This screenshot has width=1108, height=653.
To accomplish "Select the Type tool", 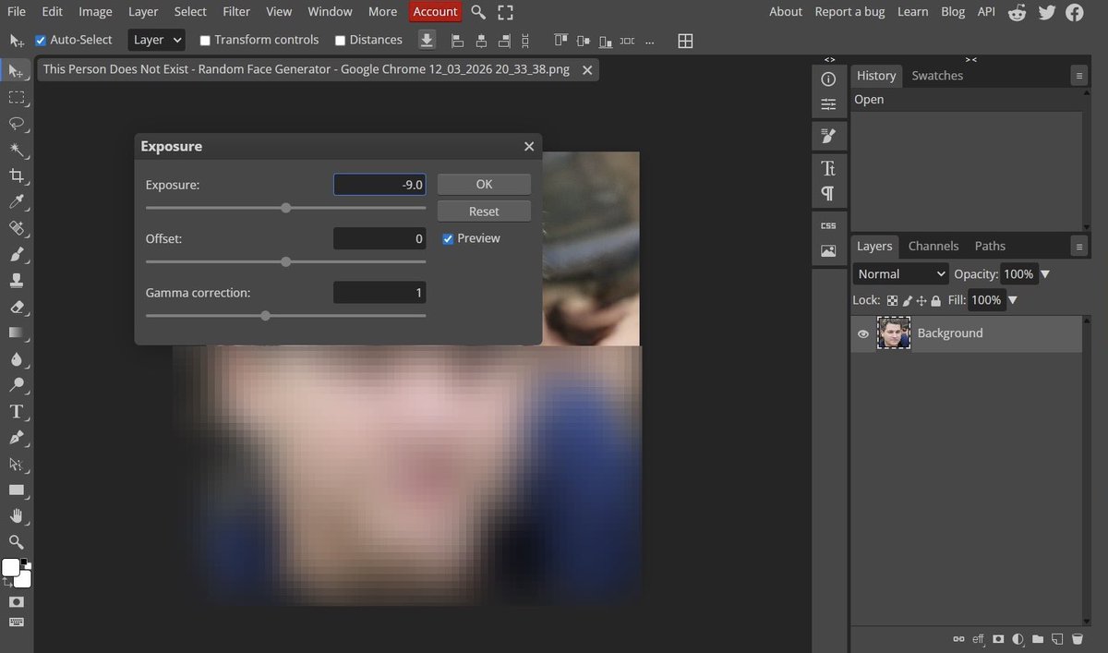I will (17, 411).
